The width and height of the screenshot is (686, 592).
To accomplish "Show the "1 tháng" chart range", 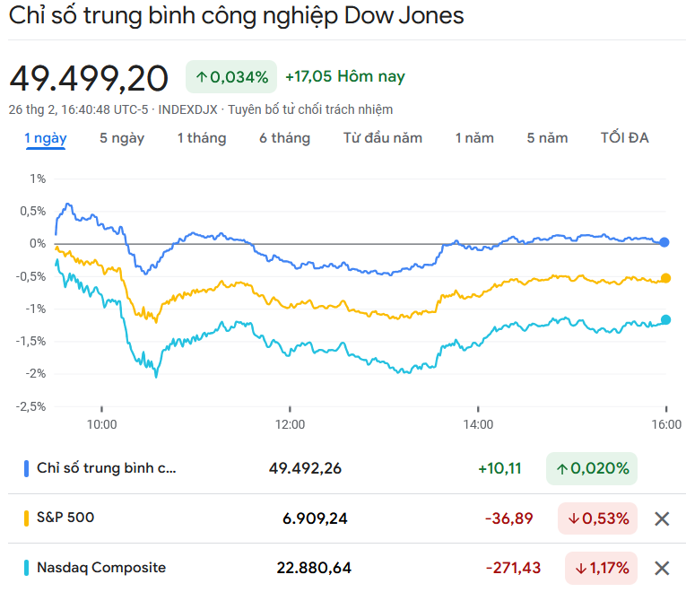I will coord(202,138).
